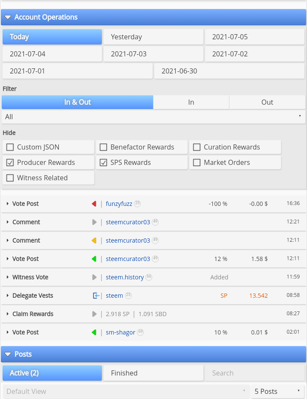Show the Finished posts tab
The width and height of the screenshot is (307, 399).
pos(153,373)
